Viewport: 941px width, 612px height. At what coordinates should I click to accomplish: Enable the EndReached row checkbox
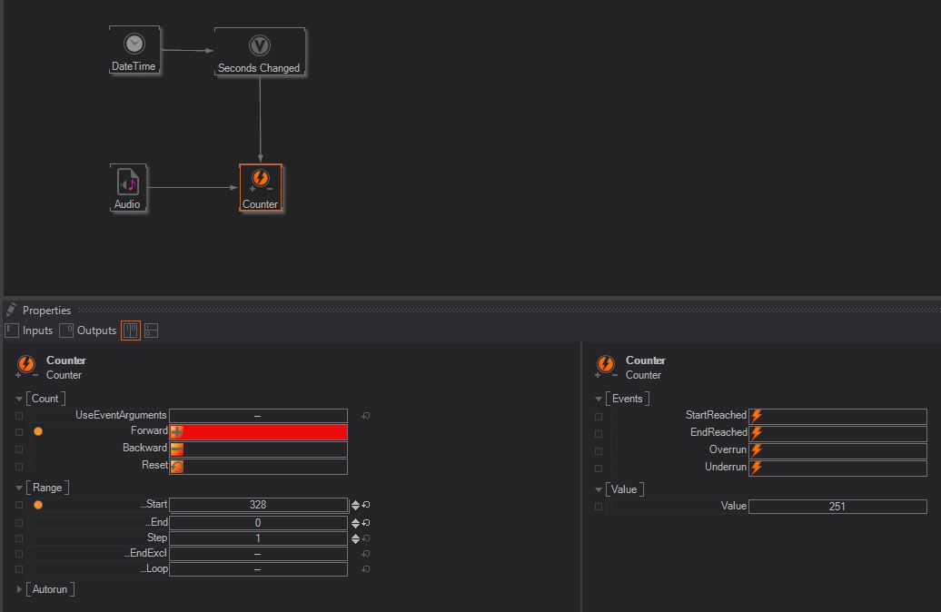(x=599, y=433)
